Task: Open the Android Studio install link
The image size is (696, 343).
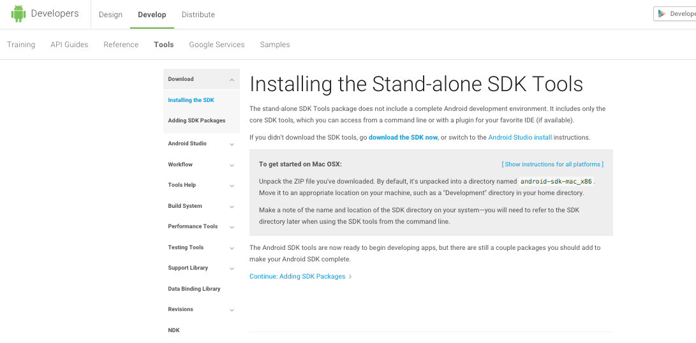Action: [520, 138]
